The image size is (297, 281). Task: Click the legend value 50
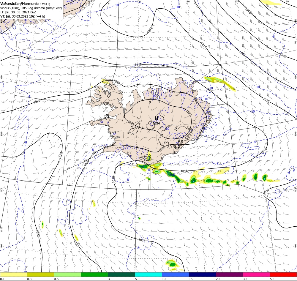pos(272,279)
